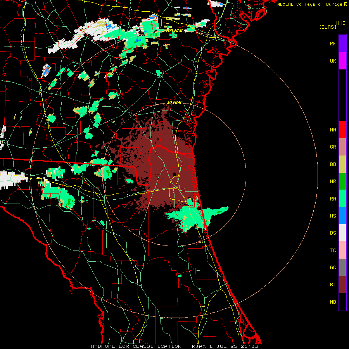Image resolution: width=349 pixels, height=349 pixels.
Task: Click the BD yellow legend swatch
Action: (342, 164)
